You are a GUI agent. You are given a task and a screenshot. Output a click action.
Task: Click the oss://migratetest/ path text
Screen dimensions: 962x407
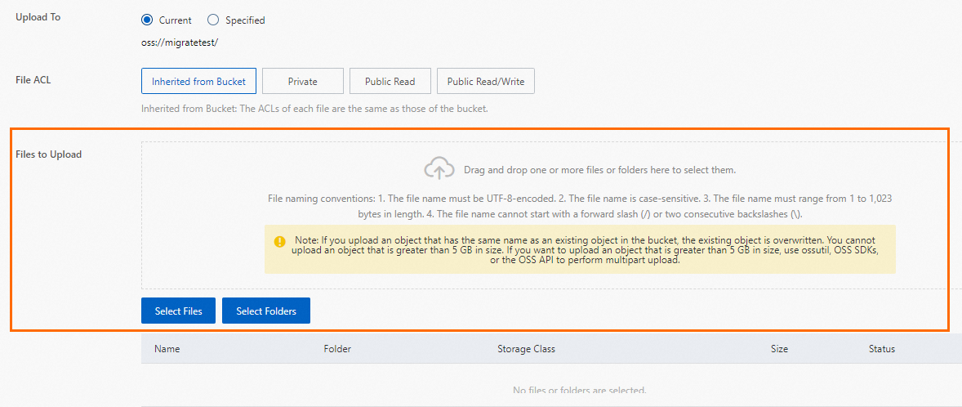pyautogui.click(x=180, y=43)
